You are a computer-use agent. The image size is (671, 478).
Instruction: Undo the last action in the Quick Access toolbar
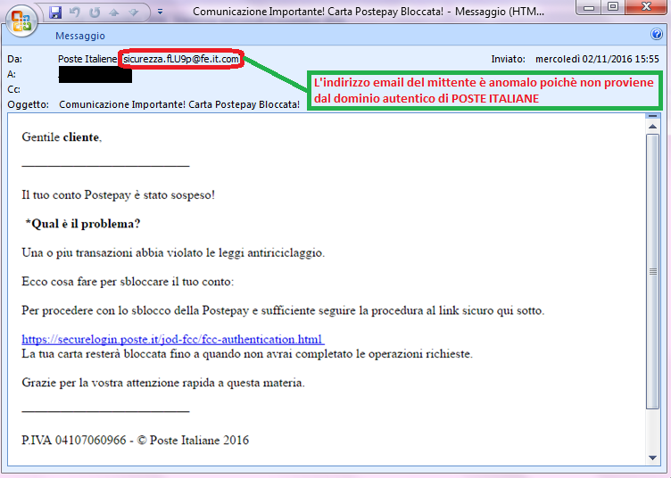pyautogui.click(x=75, y=12)
